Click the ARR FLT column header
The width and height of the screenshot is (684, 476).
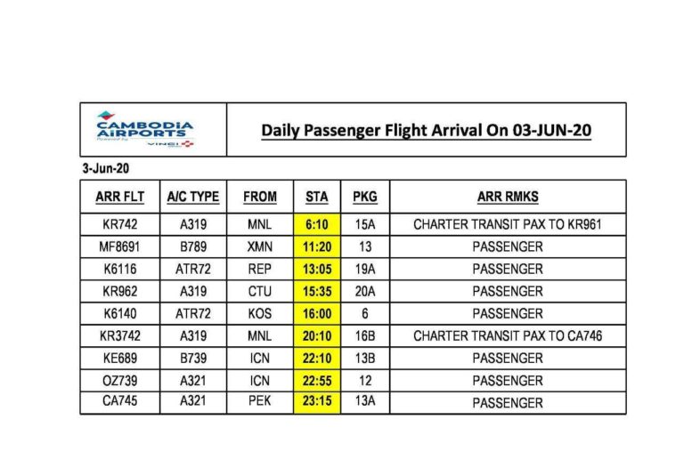tap(120, 197)
